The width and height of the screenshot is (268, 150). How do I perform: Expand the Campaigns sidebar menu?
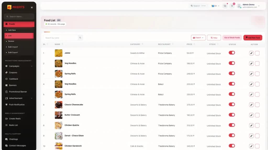pos(19,66)
